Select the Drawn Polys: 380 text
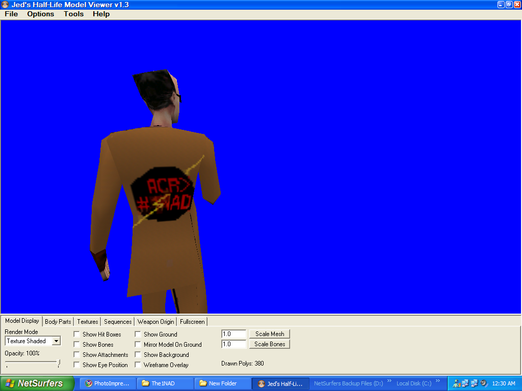 point(242,364)
